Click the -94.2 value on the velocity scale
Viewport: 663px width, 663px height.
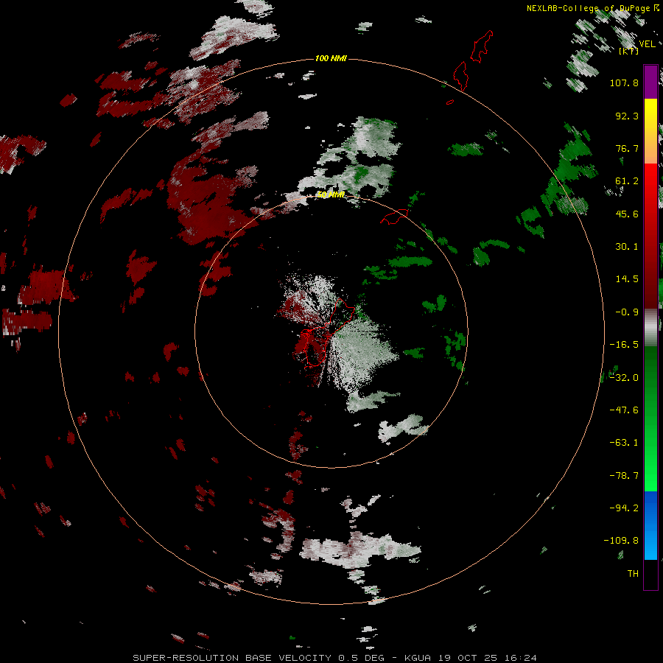pos(624,508)
